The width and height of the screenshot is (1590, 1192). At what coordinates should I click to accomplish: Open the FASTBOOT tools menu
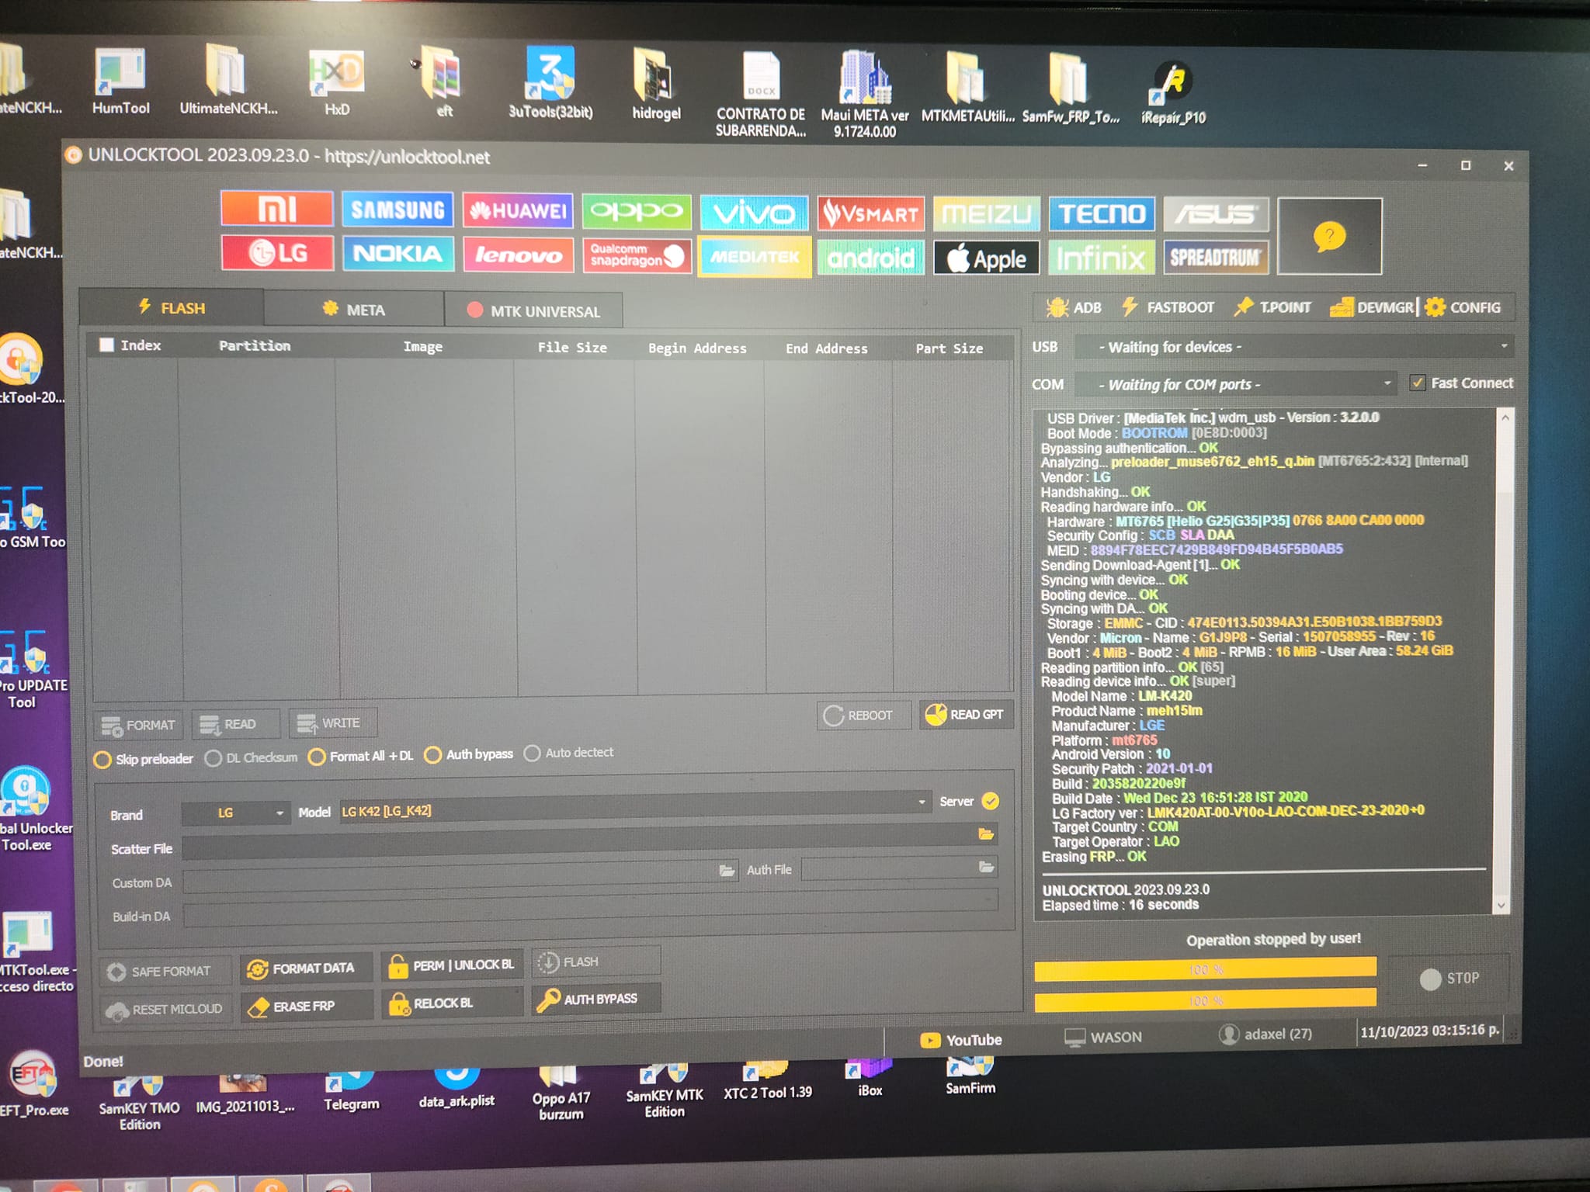point(1168,307)
